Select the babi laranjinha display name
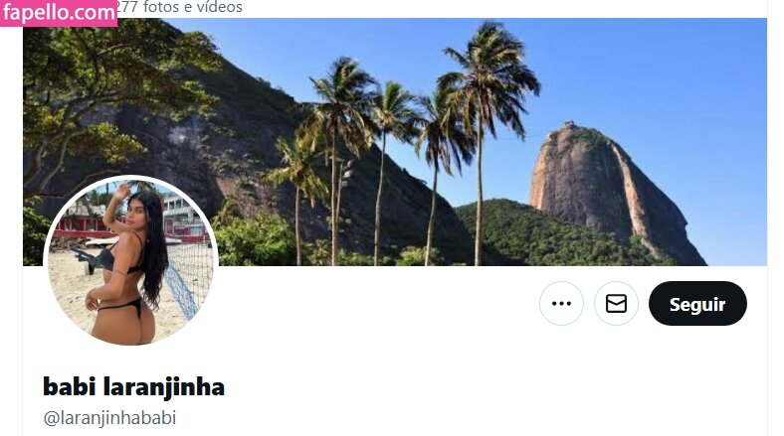The width and height of the screenshot is (784, 436). point(133,387)
